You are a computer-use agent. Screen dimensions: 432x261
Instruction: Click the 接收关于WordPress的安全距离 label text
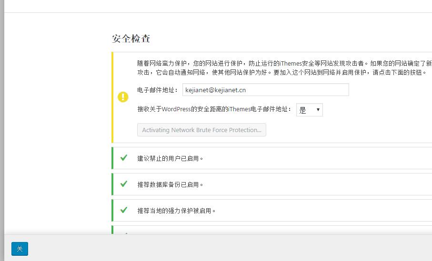pyautogui.click(x=214, y=109)
